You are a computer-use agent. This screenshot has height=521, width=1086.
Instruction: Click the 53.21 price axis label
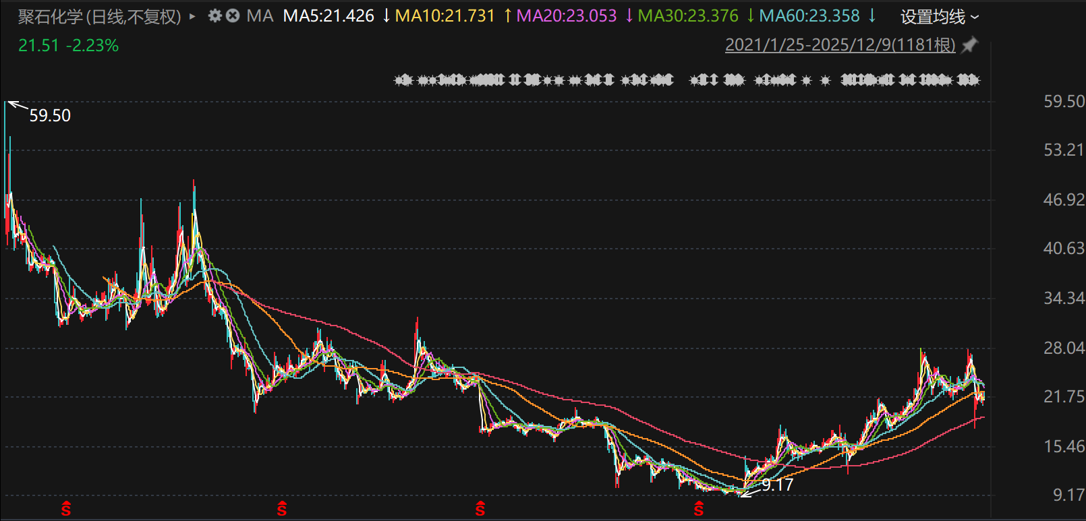[x=1064, y=150]
